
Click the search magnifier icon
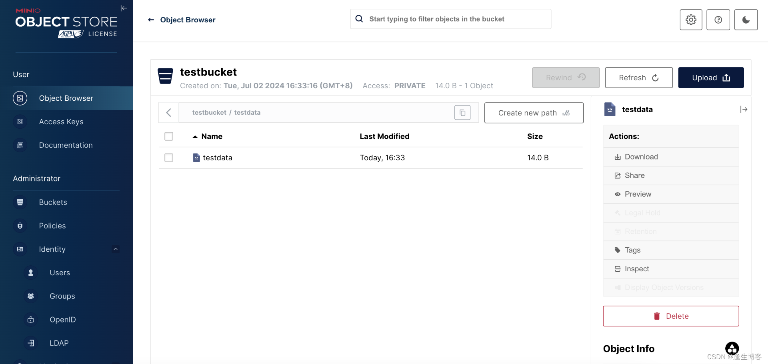tap(359, 19)
